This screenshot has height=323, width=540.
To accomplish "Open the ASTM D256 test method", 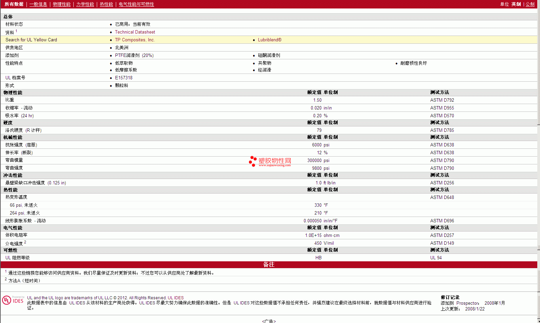I will [442, 183].
